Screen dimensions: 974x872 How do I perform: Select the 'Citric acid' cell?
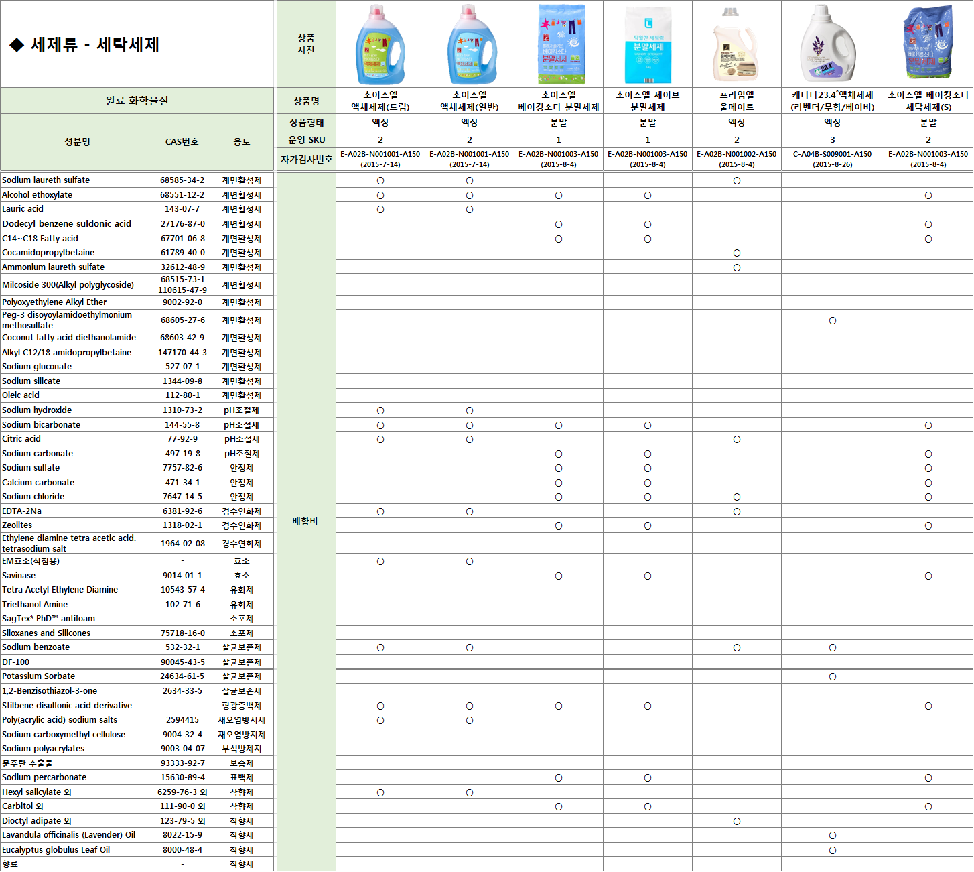point(78,439)
